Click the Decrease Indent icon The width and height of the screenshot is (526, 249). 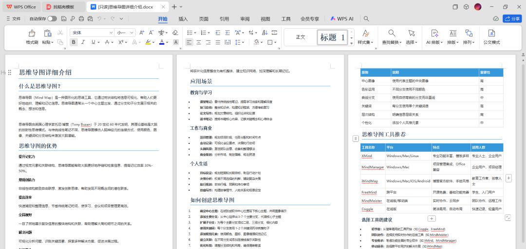(x=218, y=33)
